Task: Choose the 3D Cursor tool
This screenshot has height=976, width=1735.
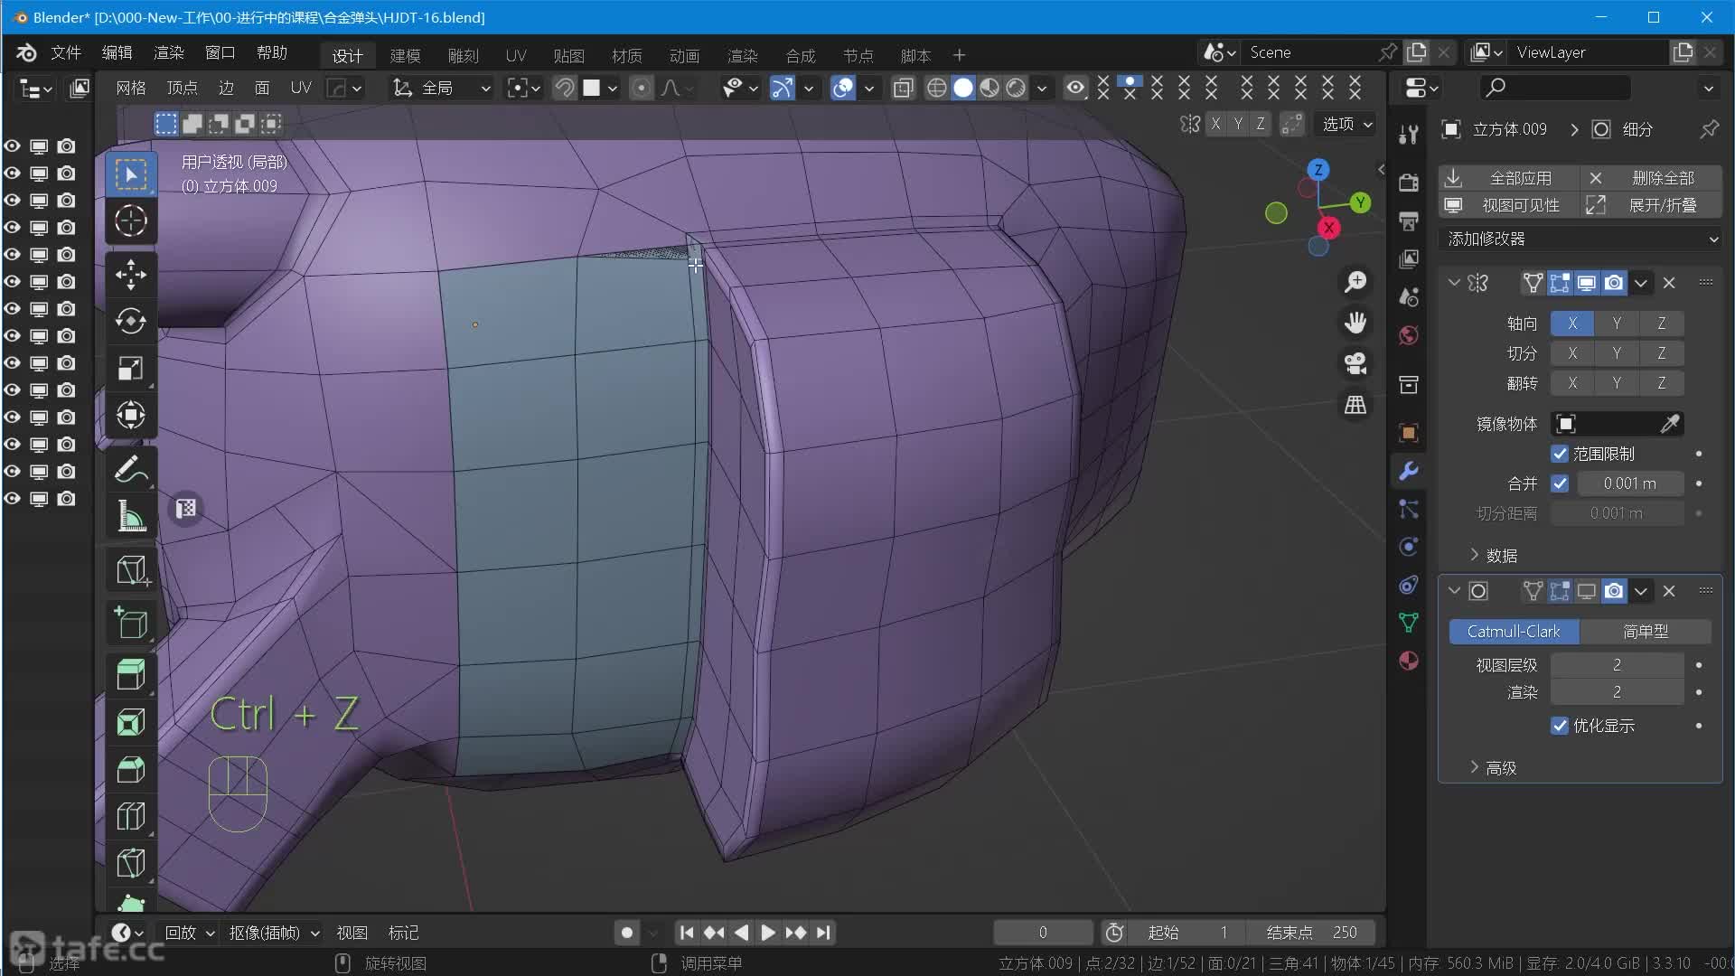Action: pos(131,221)
